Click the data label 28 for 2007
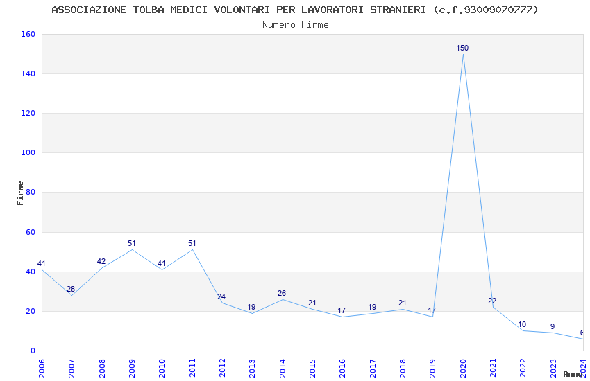Viewport: 590px width, 381px height. pos(71,289)
